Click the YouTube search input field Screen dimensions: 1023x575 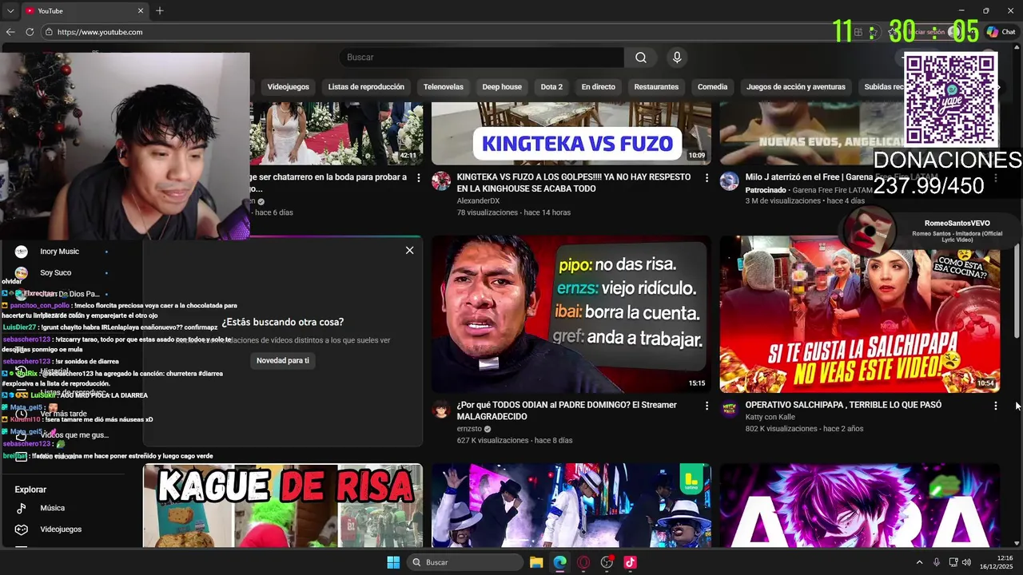pyautogui.click(x=482, y=57)
